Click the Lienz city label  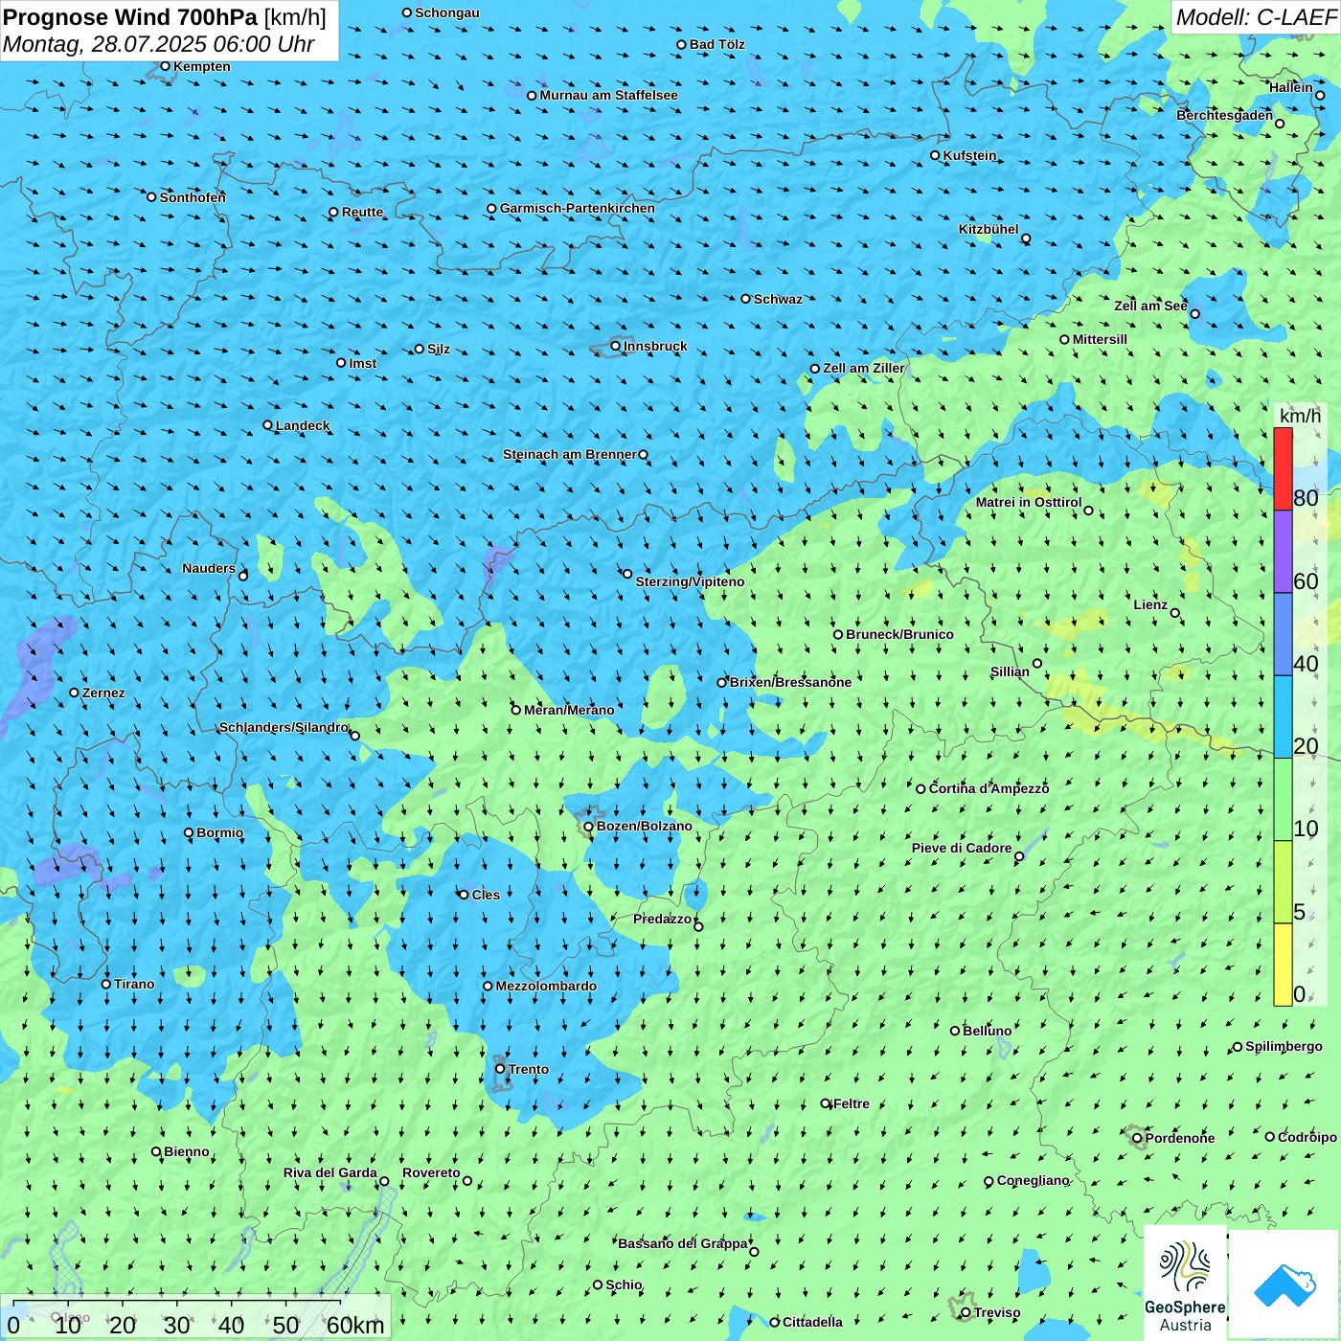pyautogui.click(x=1150, y=604)
